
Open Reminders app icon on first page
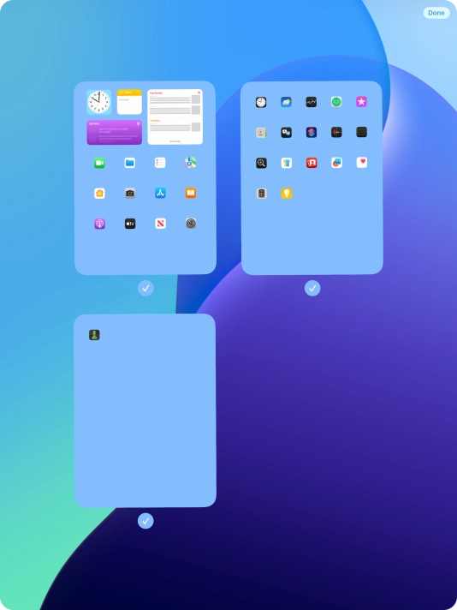coord(160,163)
